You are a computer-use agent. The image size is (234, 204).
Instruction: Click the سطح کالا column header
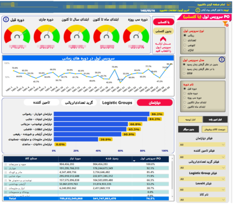pos(31,159)
